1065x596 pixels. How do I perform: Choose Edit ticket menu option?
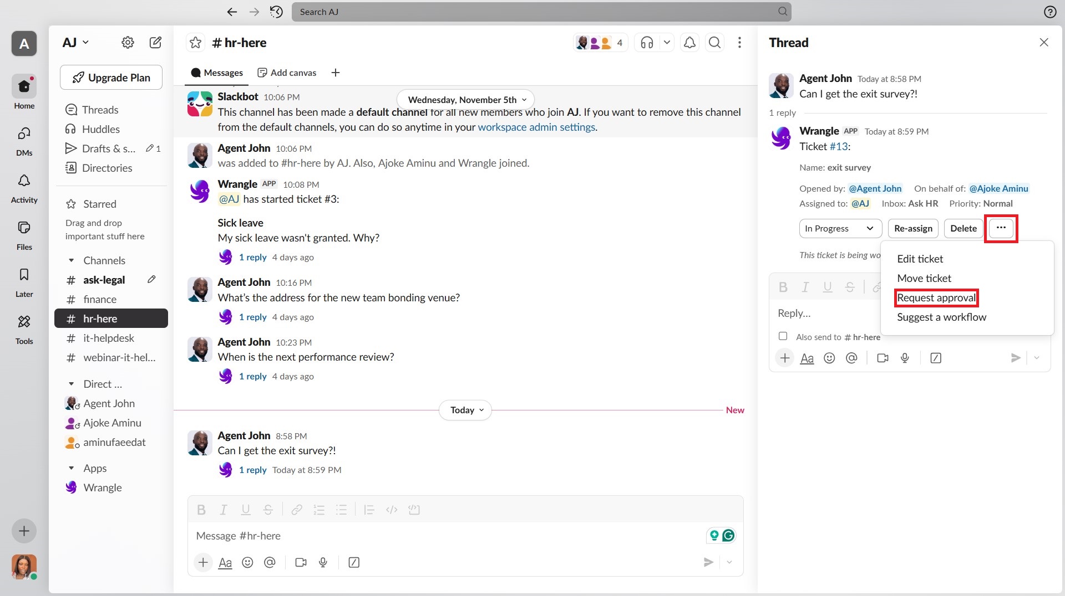coord(920,259)
